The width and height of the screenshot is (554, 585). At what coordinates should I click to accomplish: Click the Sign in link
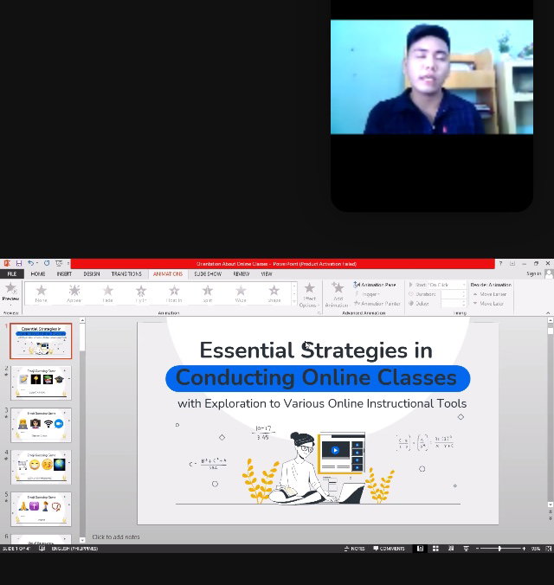(534, 273)
